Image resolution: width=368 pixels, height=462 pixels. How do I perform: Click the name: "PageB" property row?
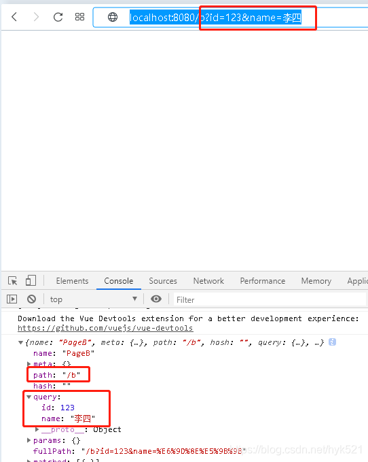(64, 353)
